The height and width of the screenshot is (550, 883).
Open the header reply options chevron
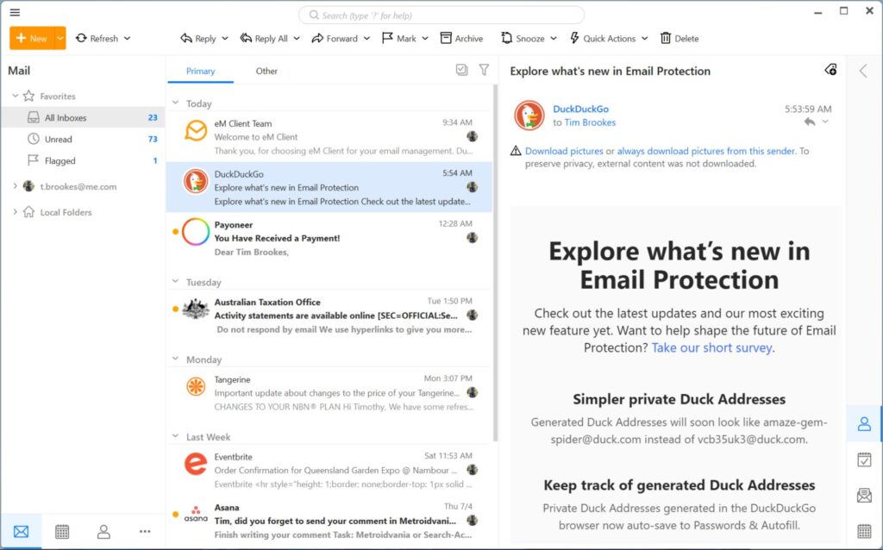825,122
